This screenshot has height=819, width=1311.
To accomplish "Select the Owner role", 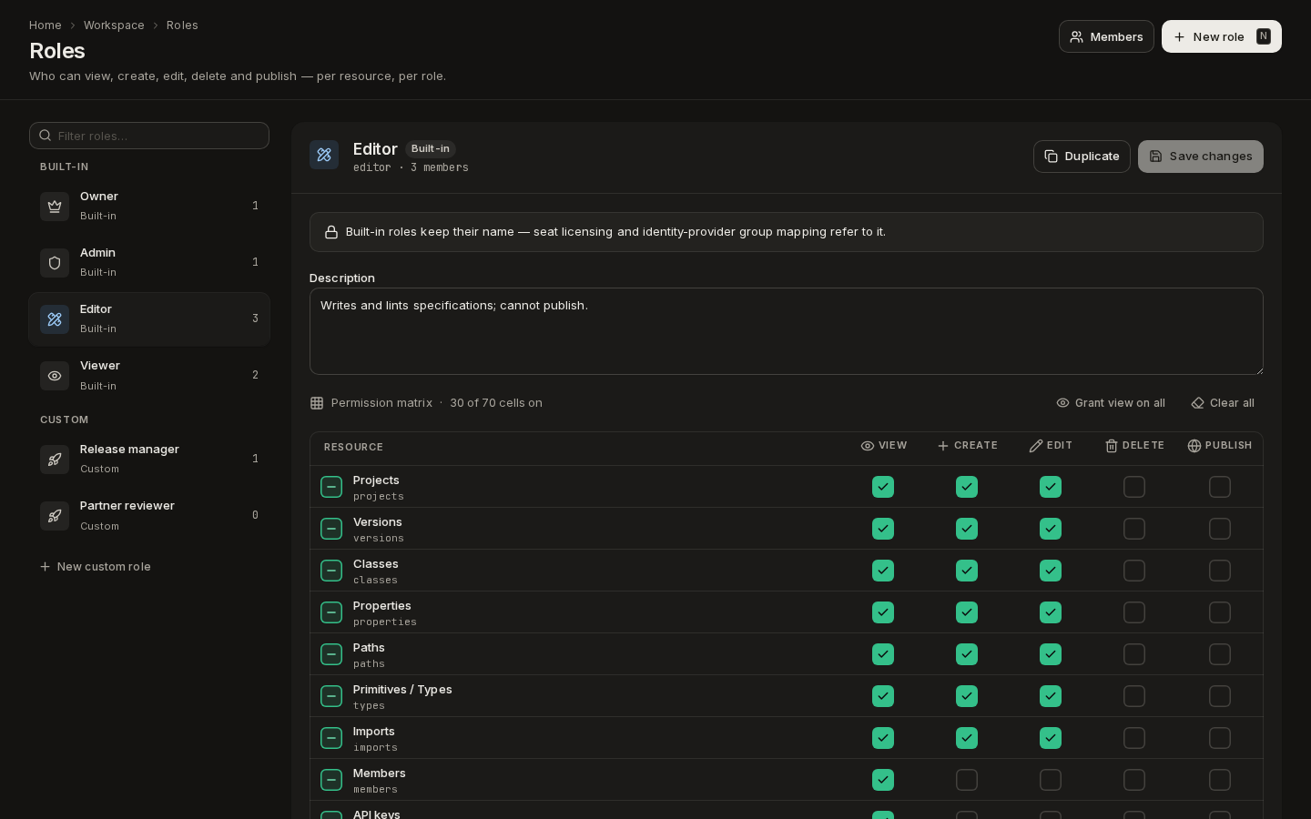I will (x=149, y=207).
